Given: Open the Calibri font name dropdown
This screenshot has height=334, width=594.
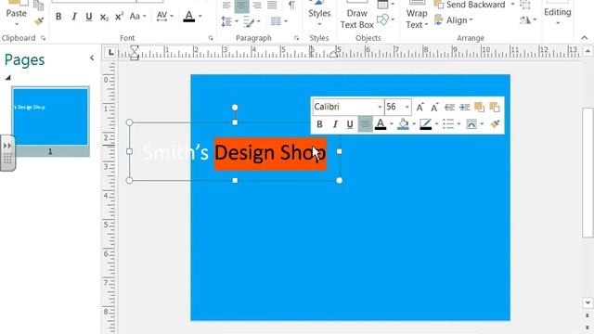Looking at the screenshot, I should pyautogui.click(x=380, y=108).
